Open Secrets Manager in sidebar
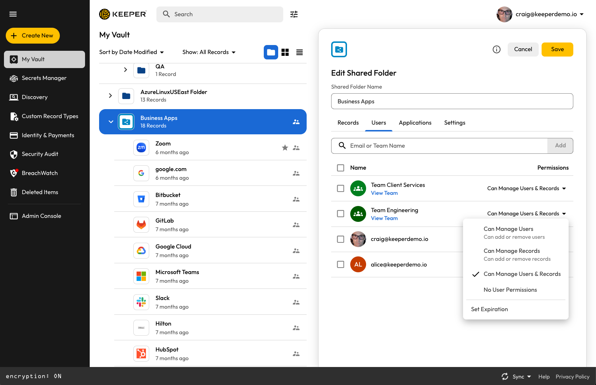 (44, 78)
